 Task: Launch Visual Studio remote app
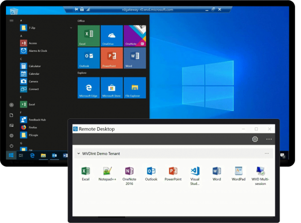195,176
